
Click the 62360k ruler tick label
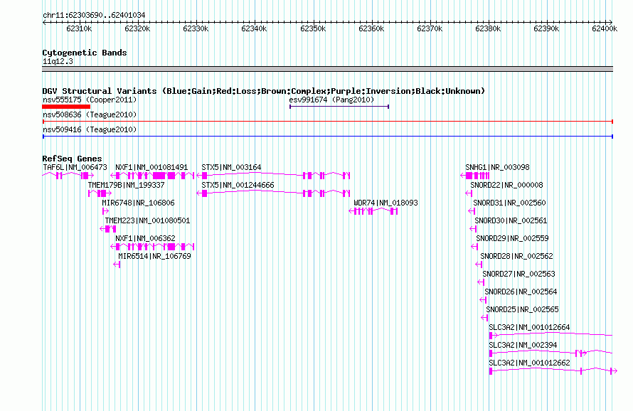click(371, 28)
